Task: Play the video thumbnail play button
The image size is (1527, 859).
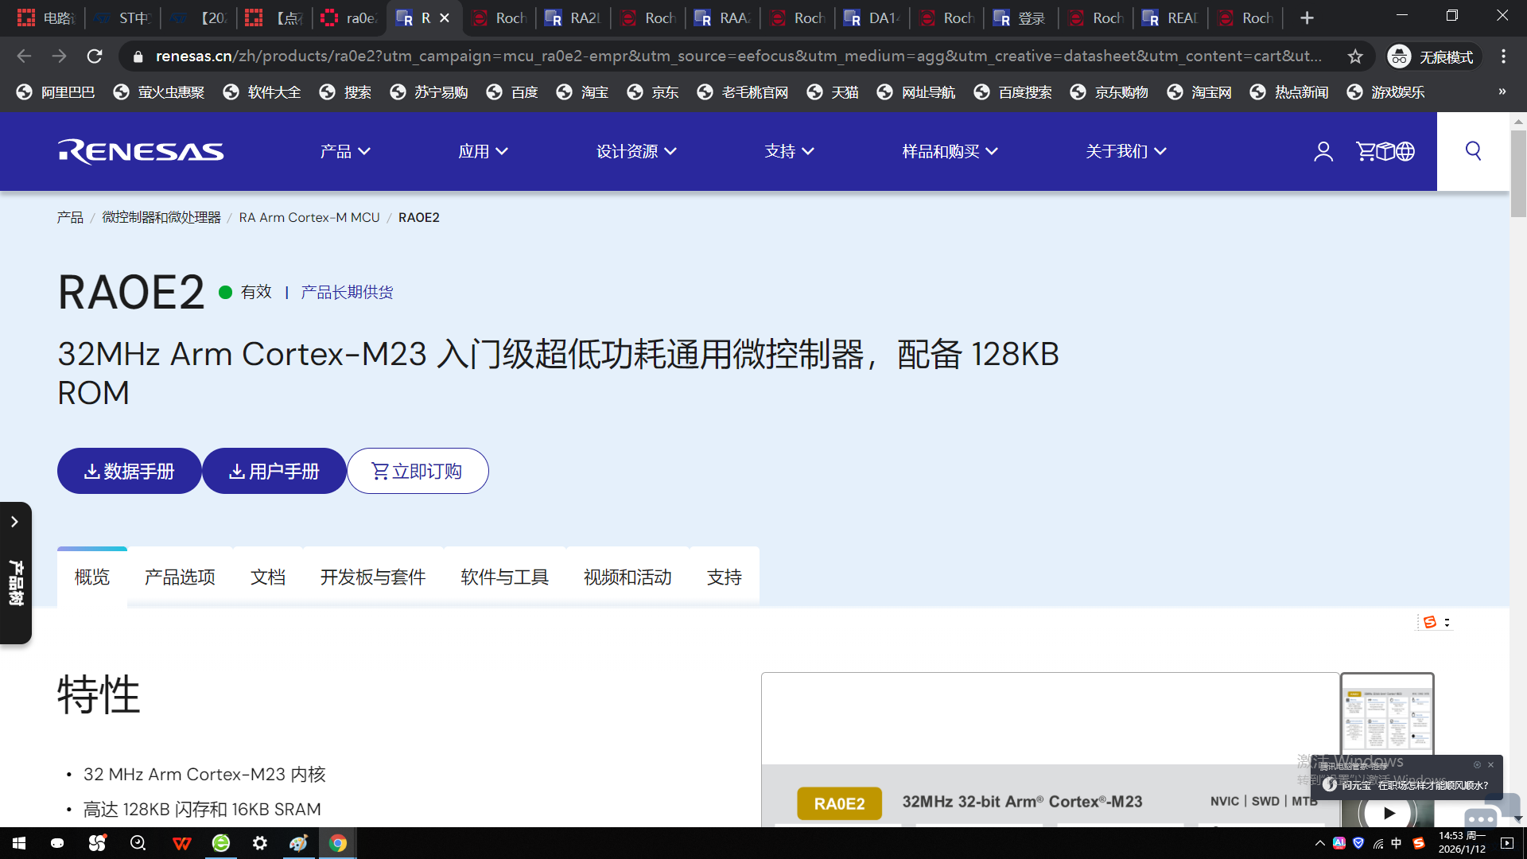Action: click(1389, 813)
